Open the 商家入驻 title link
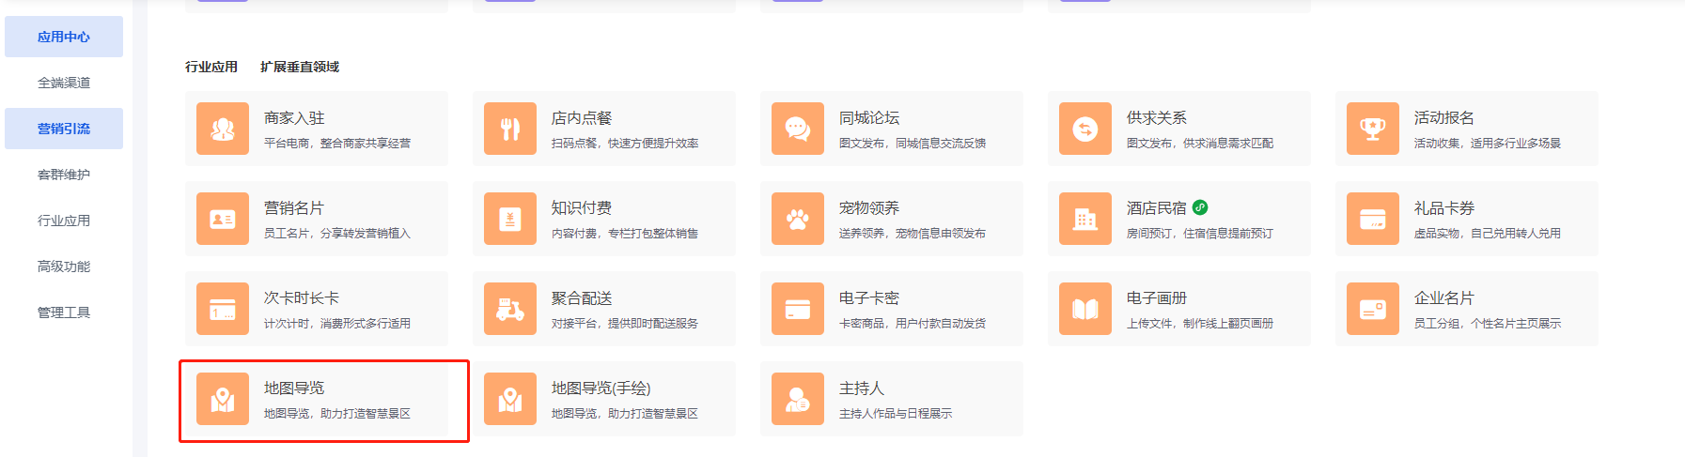Screen dimensions: 1685x457 [294, 118]
